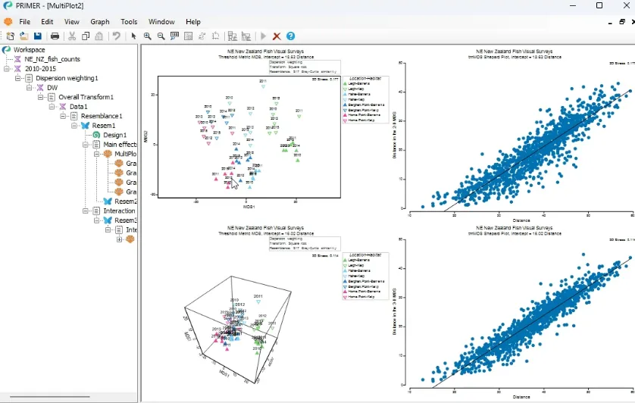The width and height of the screenshot is (635, 403).
Task: Open help with blue question mark icon
Action: pos(290,36)
